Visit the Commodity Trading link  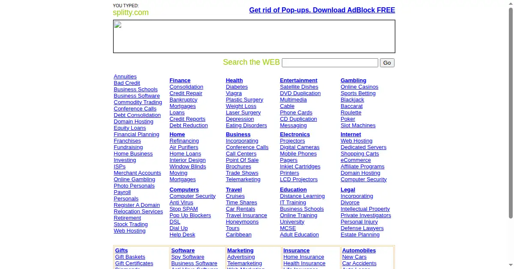coord(138,102)
